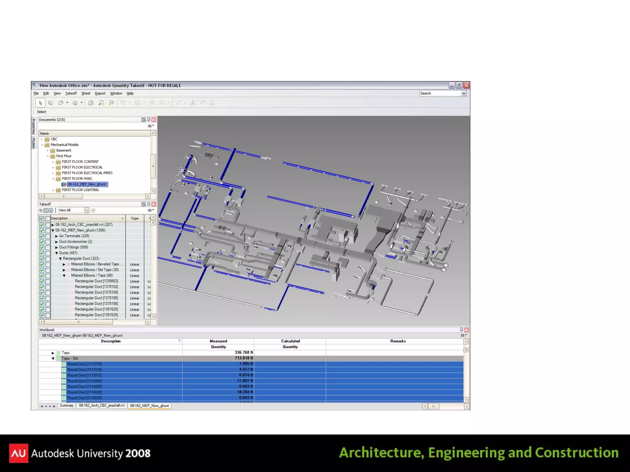The width and height of the screenshot is (630, 472).
Task: Open the Takeoff menu
Action: [x=71, y=93]
